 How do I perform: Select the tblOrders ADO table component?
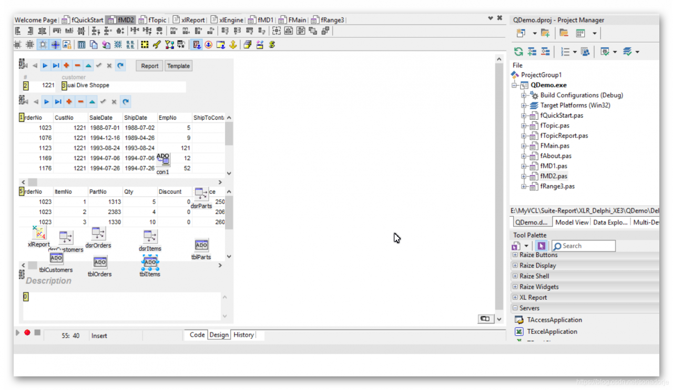[x=100, y=262]
